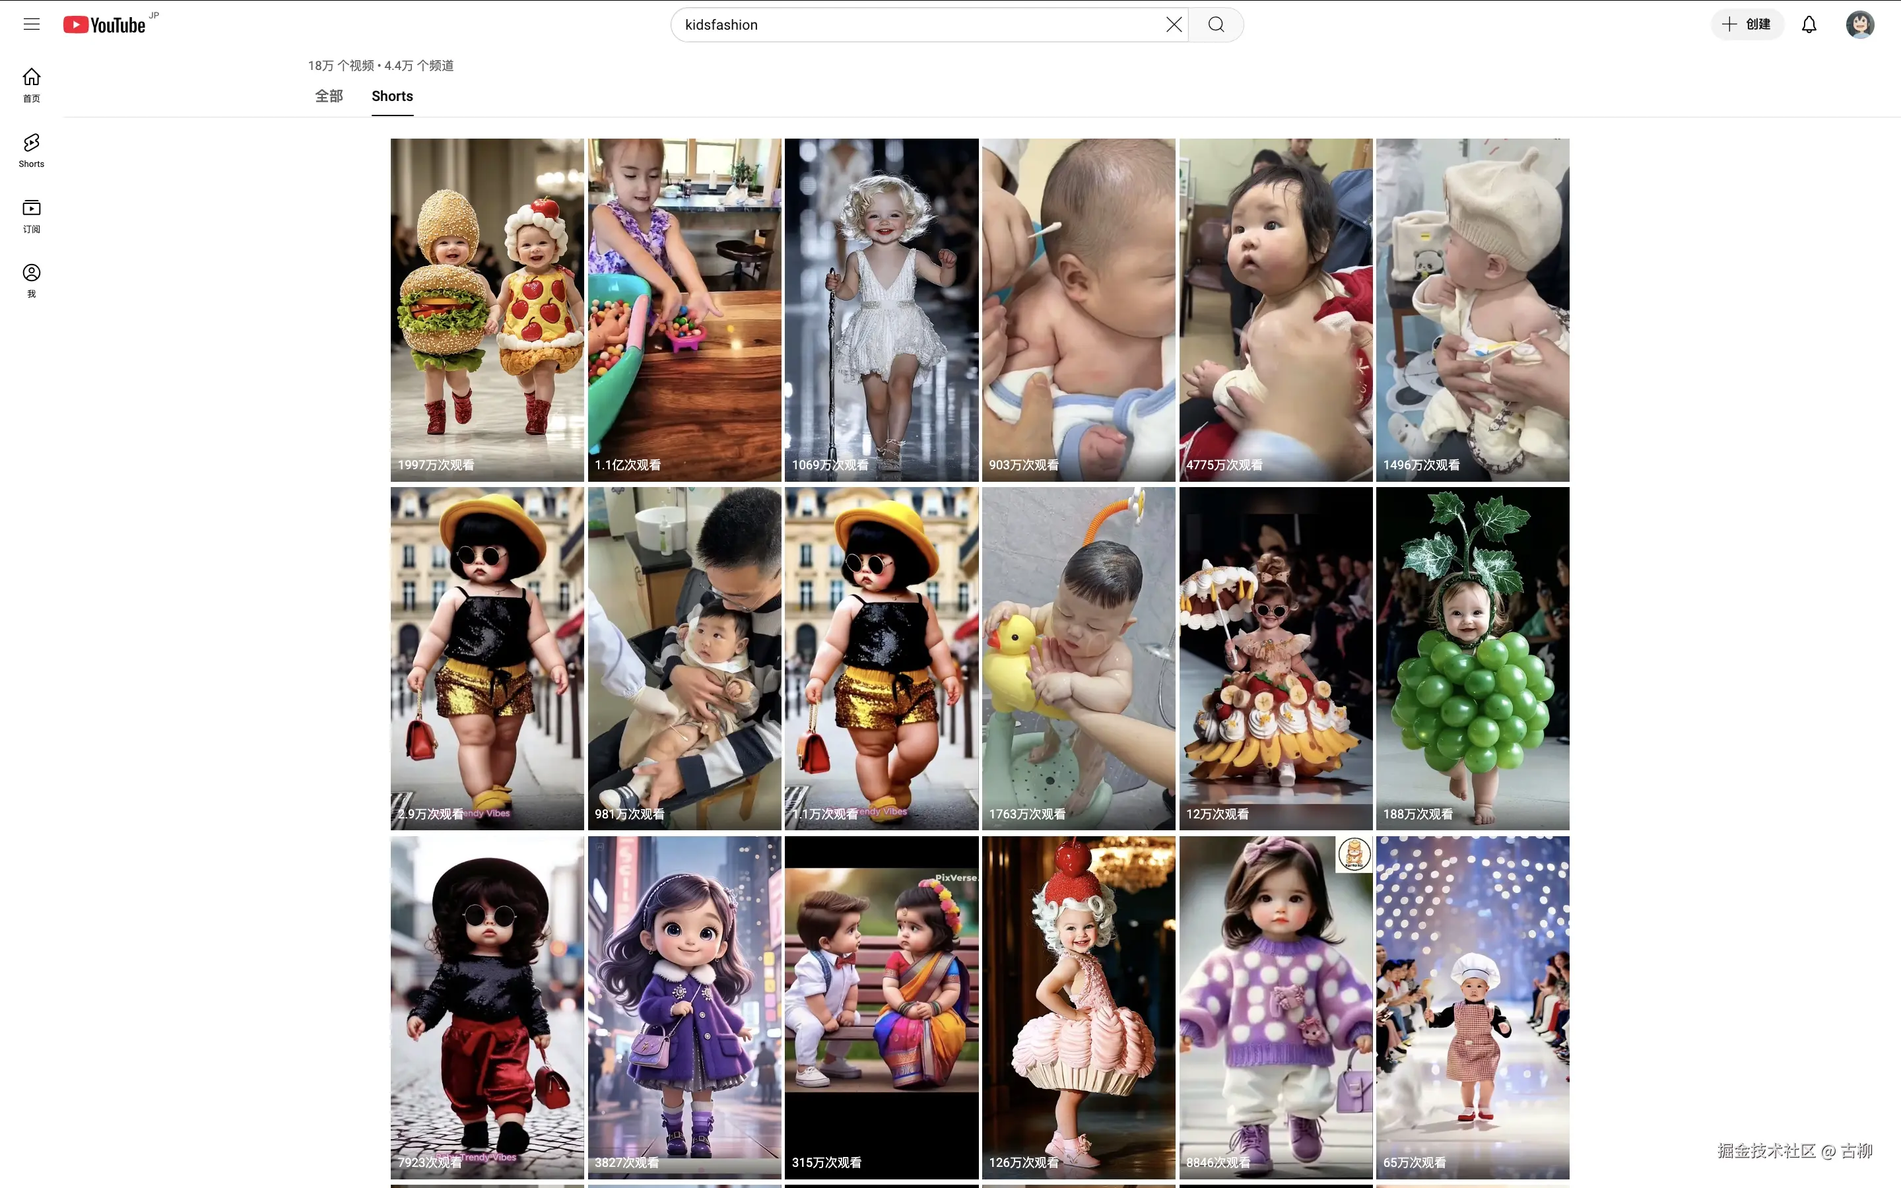Click the magnifier search button
Screen dimensions: 1901x1188
pos(1216,24)
